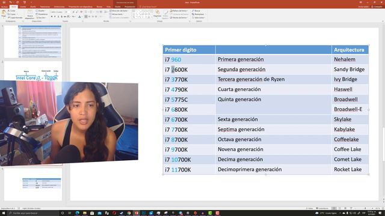
Task: Click the 'Rocket Lake' table cell
Action: [348, 169]
